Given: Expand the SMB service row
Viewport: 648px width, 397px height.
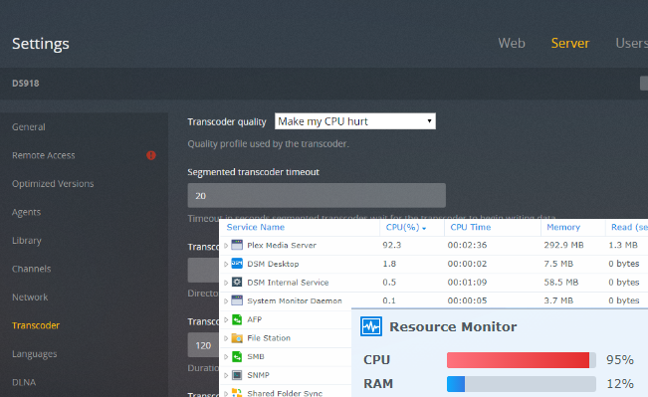Looking at the screenshot, I should point(226,357).
